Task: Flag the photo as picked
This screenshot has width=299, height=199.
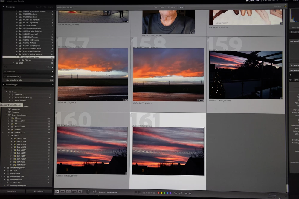Action: click(136, 192)
